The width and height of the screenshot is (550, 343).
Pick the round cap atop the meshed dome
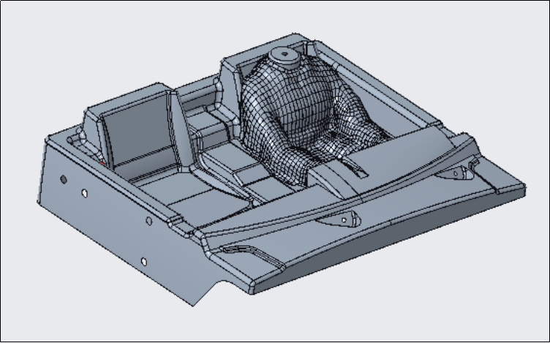pos(285,57)
